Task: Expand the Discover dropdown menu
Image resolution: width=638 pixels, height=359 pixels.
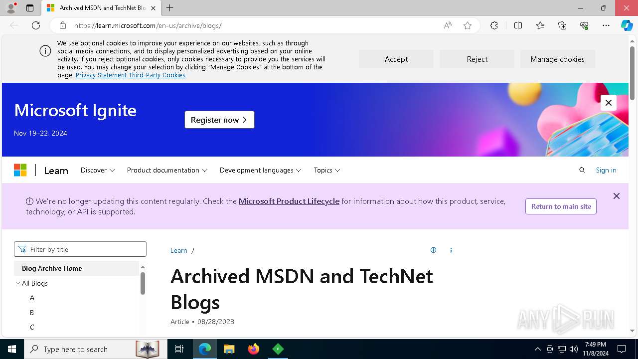Action: coord(98,170)
